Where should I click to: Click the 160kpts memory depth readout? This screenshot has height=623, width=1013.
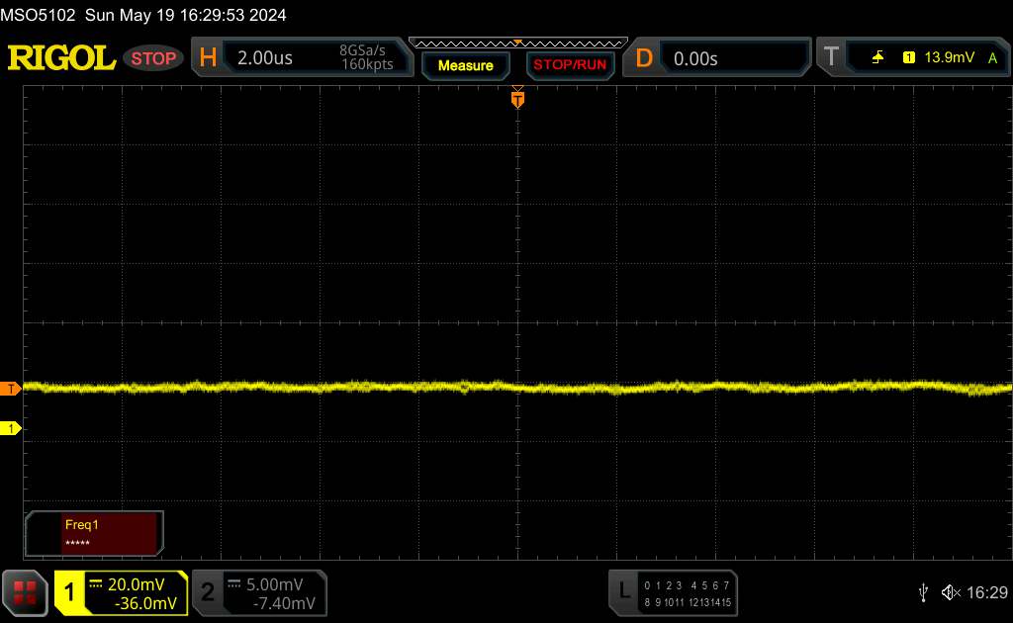[x=367, y=64]
